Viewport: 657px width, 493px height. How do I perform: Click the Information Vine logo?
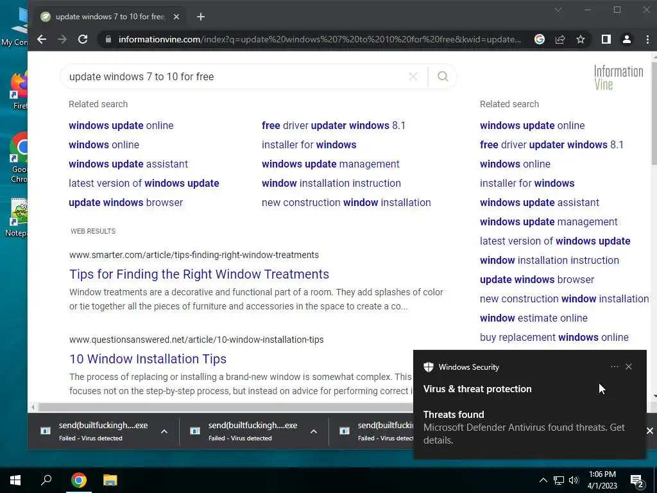point(619,78)
